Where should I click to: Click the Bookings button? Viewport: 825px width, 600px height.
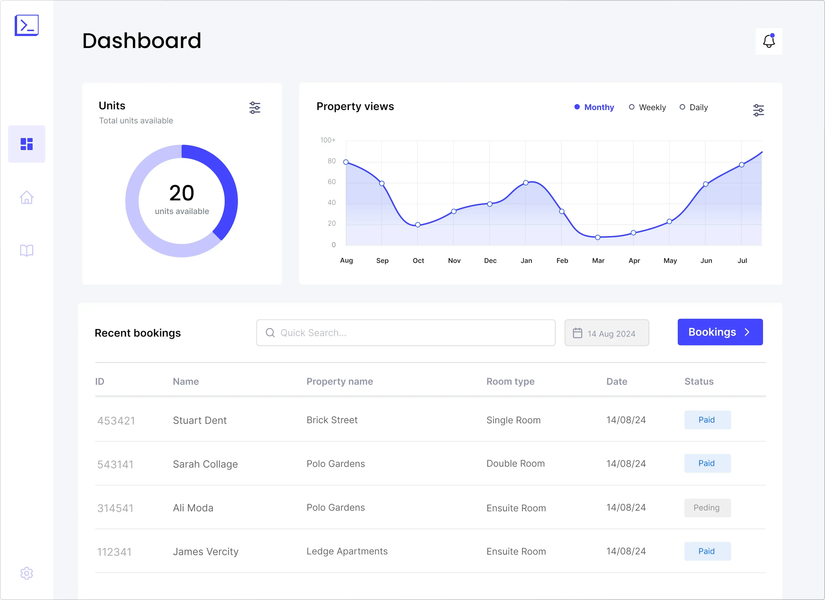[x=720, y=332]
